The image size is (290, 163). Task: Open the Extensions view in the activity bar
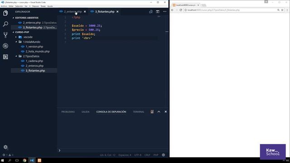5,57
